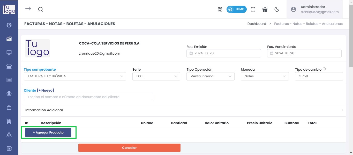Click the dashboard gauge icon in sidebar
The width and height of the screenshot is (353, 155).
tap(9, 25)
